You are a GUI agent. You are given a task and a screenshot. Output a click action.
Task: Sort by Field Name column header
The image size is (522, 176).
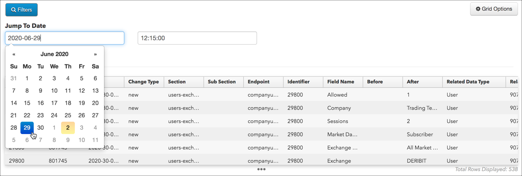pos(343,82)
